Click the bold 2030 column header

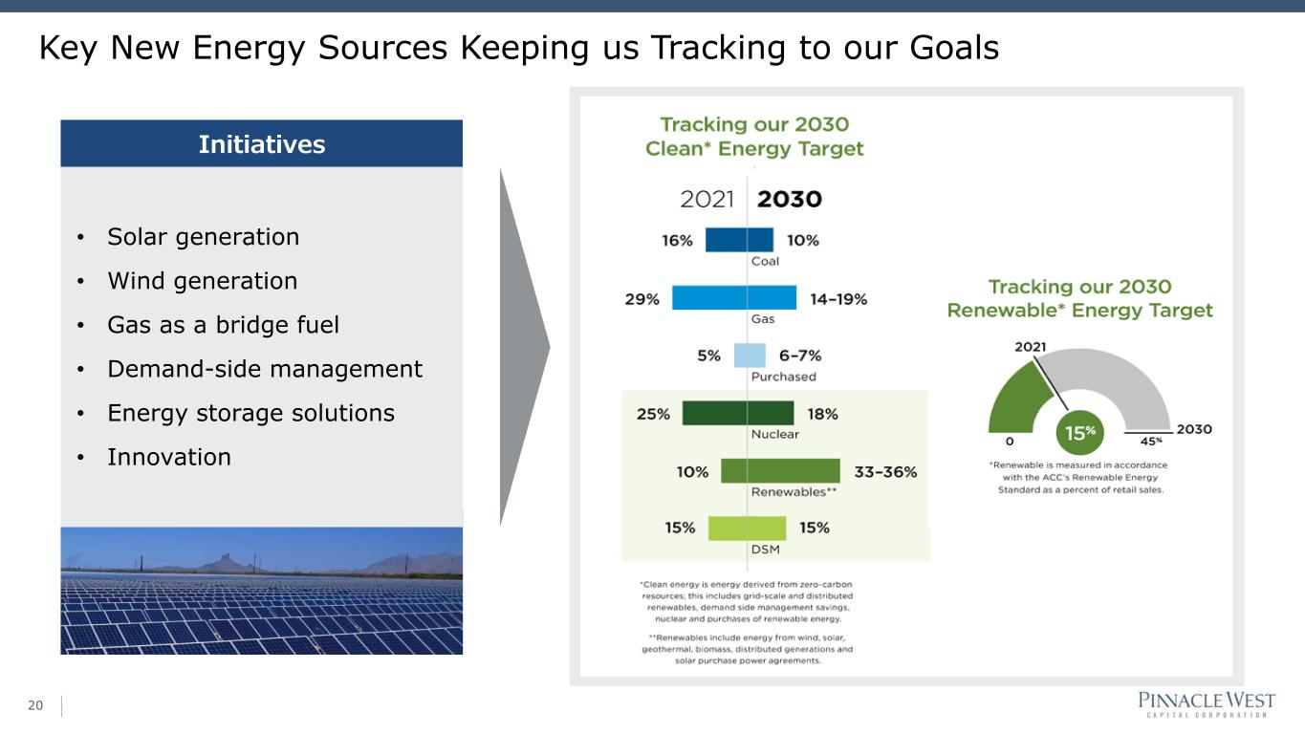tap(789, 200)
